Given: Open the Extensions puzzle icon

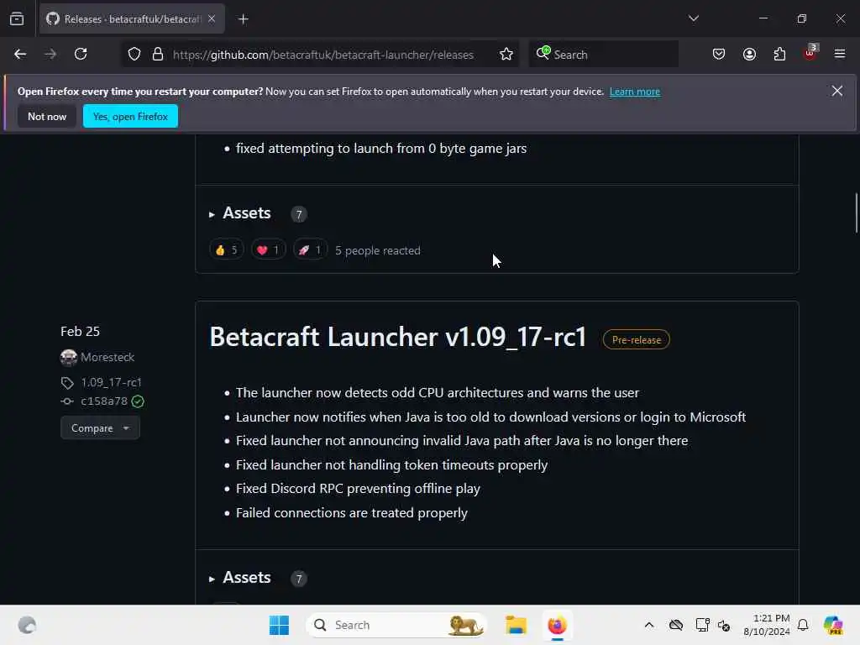Looking at the screenshot, I should (x=779, y=55).
